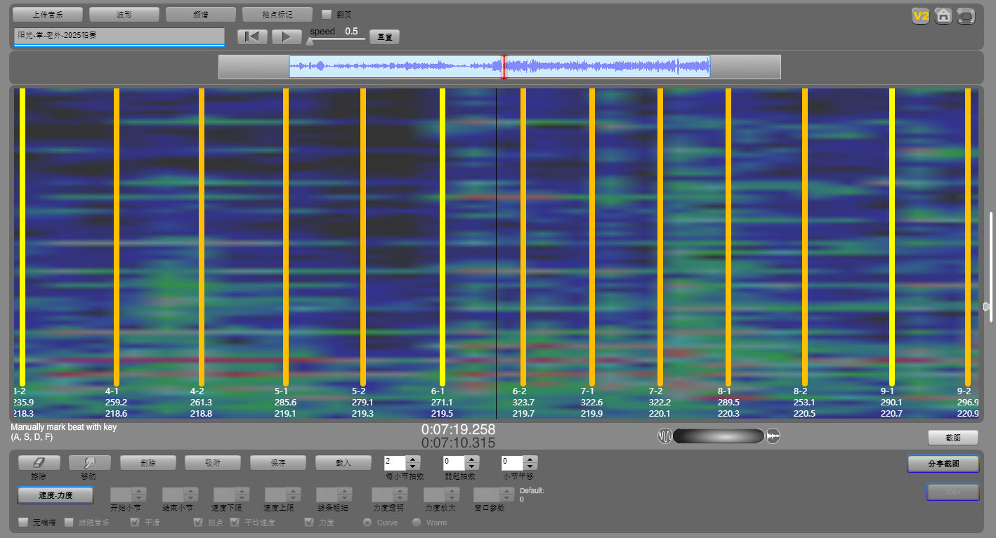Click the rewind-to-start button
The height and width of the screenshot is (538, 996).
pyautogui.click(x=252, y=36)
